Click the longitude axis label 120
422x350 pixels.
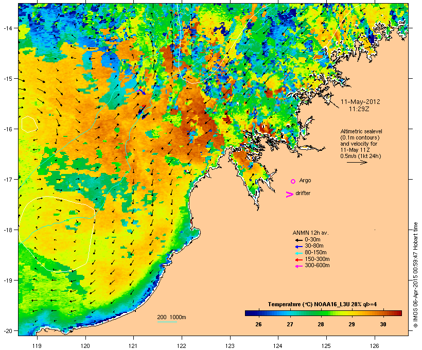85,346
